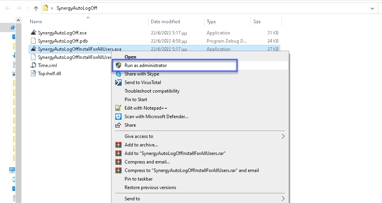Click date 22/6/2022 4:58 μμ cell
Screen dimensions: 382x203
click(169, 41)
